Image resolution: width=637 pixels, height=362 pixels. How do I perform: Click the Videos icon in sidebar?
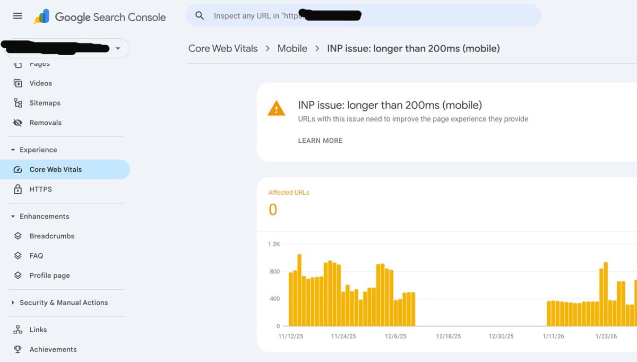click(x=18, y=83)
